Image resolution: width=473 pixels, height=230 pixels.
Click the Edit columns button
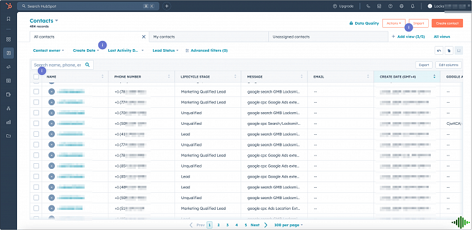click(448, 65)
